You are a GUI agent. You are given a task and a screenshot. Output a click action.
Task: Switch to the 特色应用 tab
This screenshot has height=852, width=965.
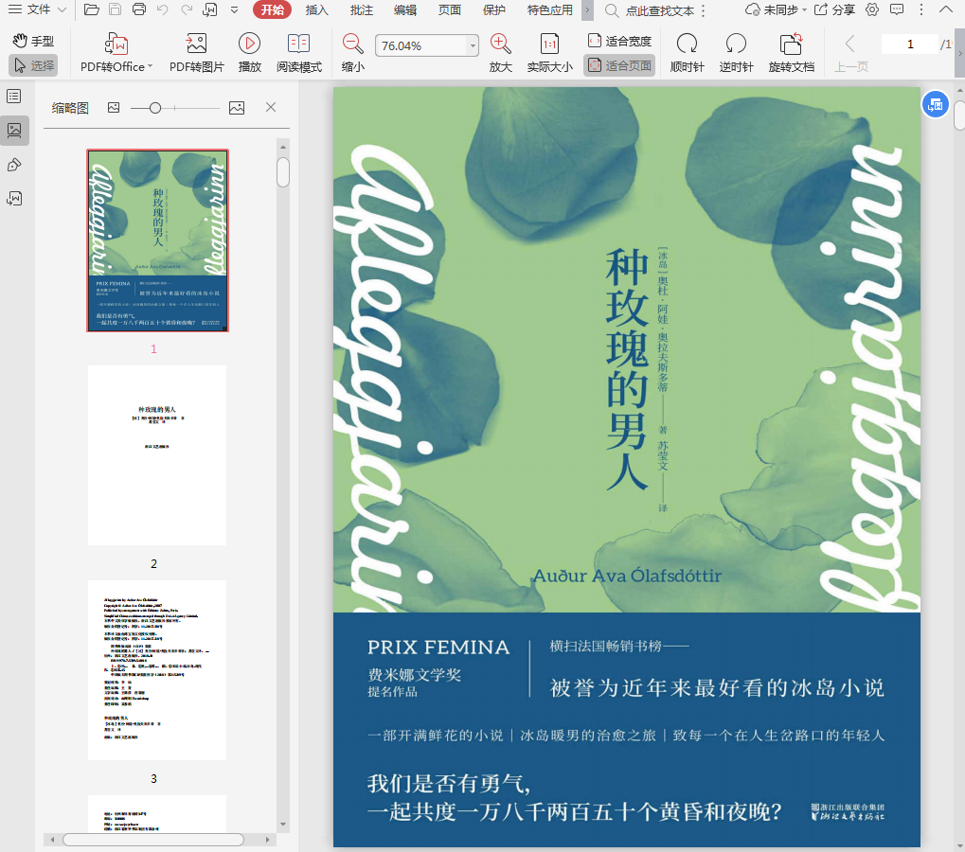[549, 9]
